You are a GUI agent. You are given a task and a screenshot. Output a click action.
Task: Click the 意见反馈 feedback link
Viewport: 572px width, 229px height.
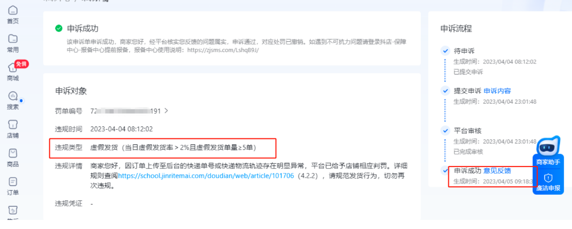pos(497,171)
